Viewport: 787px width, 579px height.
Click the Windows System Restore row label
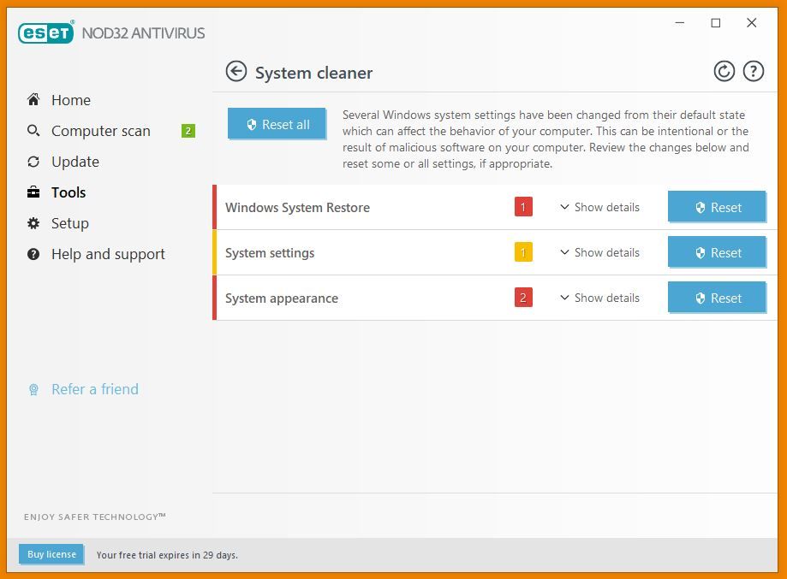pos(297,208)
